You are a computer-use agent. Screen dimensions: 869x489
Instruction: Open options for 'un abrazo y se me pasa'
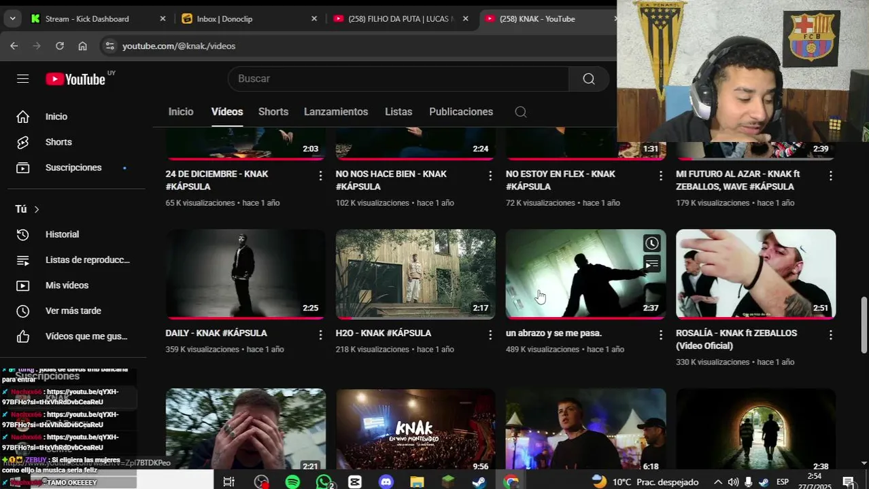(660, 335)
